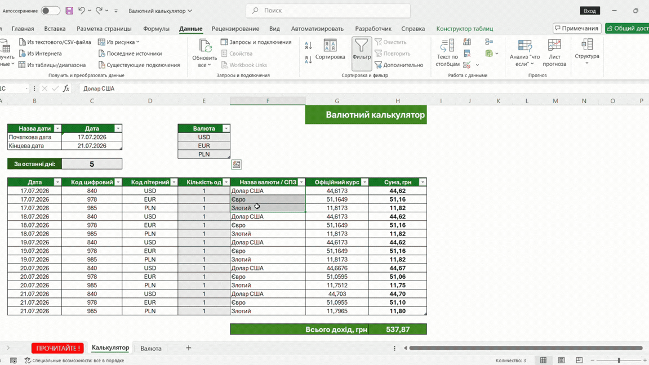Click the Forecast Sheet (Лист прогноза) icon
The height and width of the screenshot is (365, 649).
click(554, 52)
